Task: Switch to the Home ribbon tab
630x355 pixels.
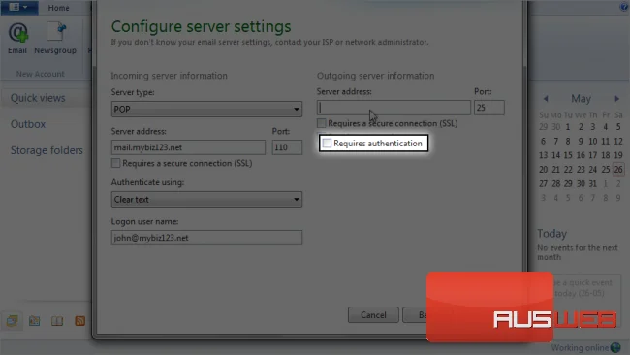Action: click(x=59, y=8)
